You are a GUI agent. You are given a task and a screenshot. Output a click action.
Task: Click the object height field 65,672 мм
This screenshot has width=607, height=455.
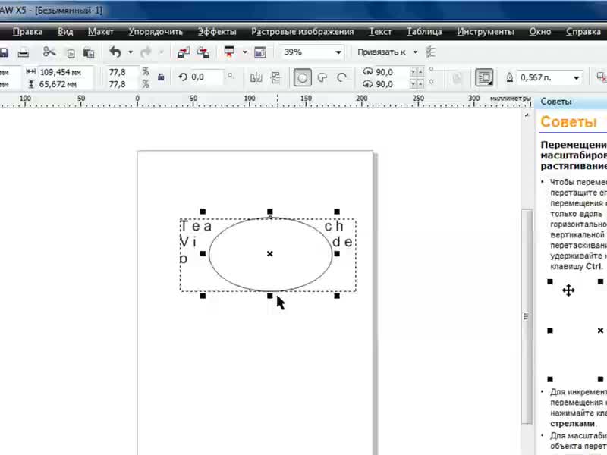point(65,84)
